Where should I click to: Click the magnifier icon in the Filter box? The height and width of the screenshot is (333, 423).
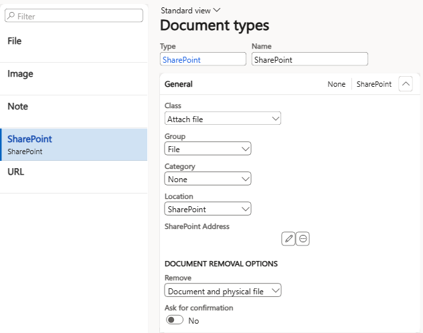(11, 15)
